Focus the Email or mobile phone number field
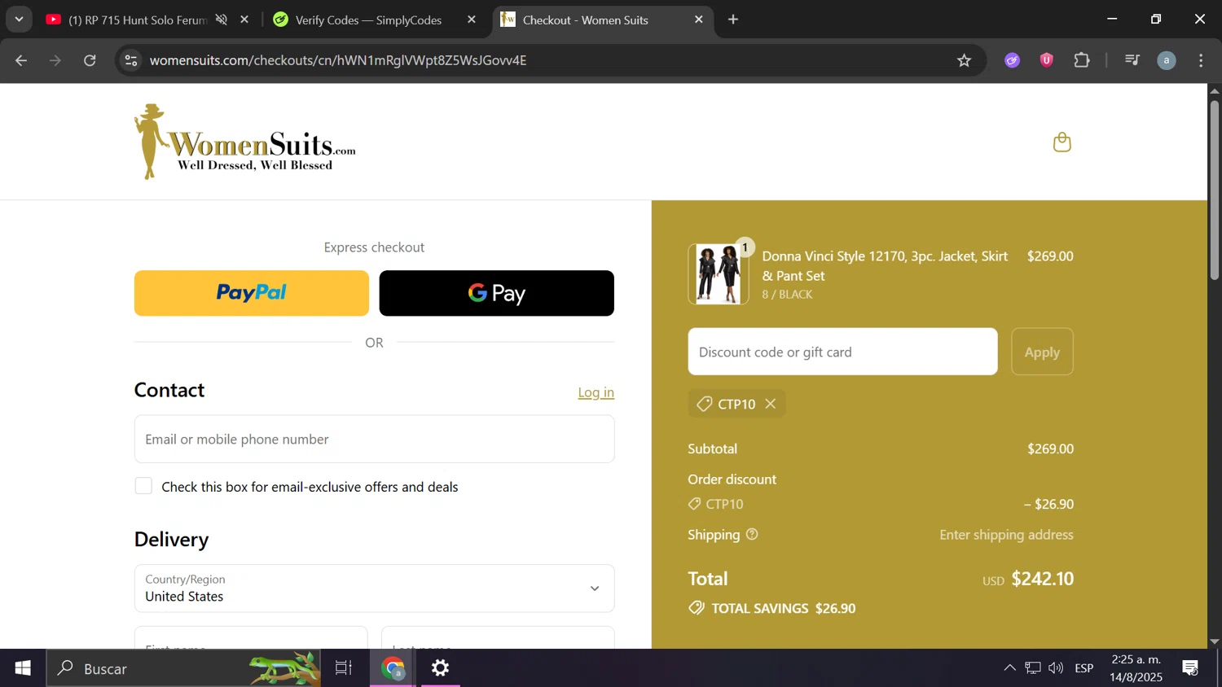The width and height of the screenshot is (1222, 687). [375, 440]
